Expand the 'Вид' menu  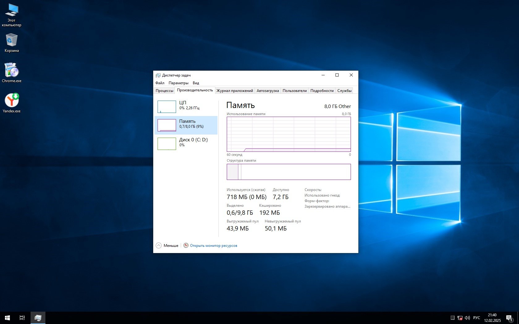point(196,83)
